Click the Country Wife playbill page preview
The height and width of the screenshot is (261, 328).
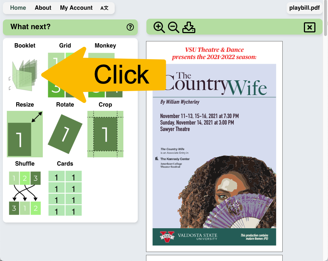pos(214,147)
